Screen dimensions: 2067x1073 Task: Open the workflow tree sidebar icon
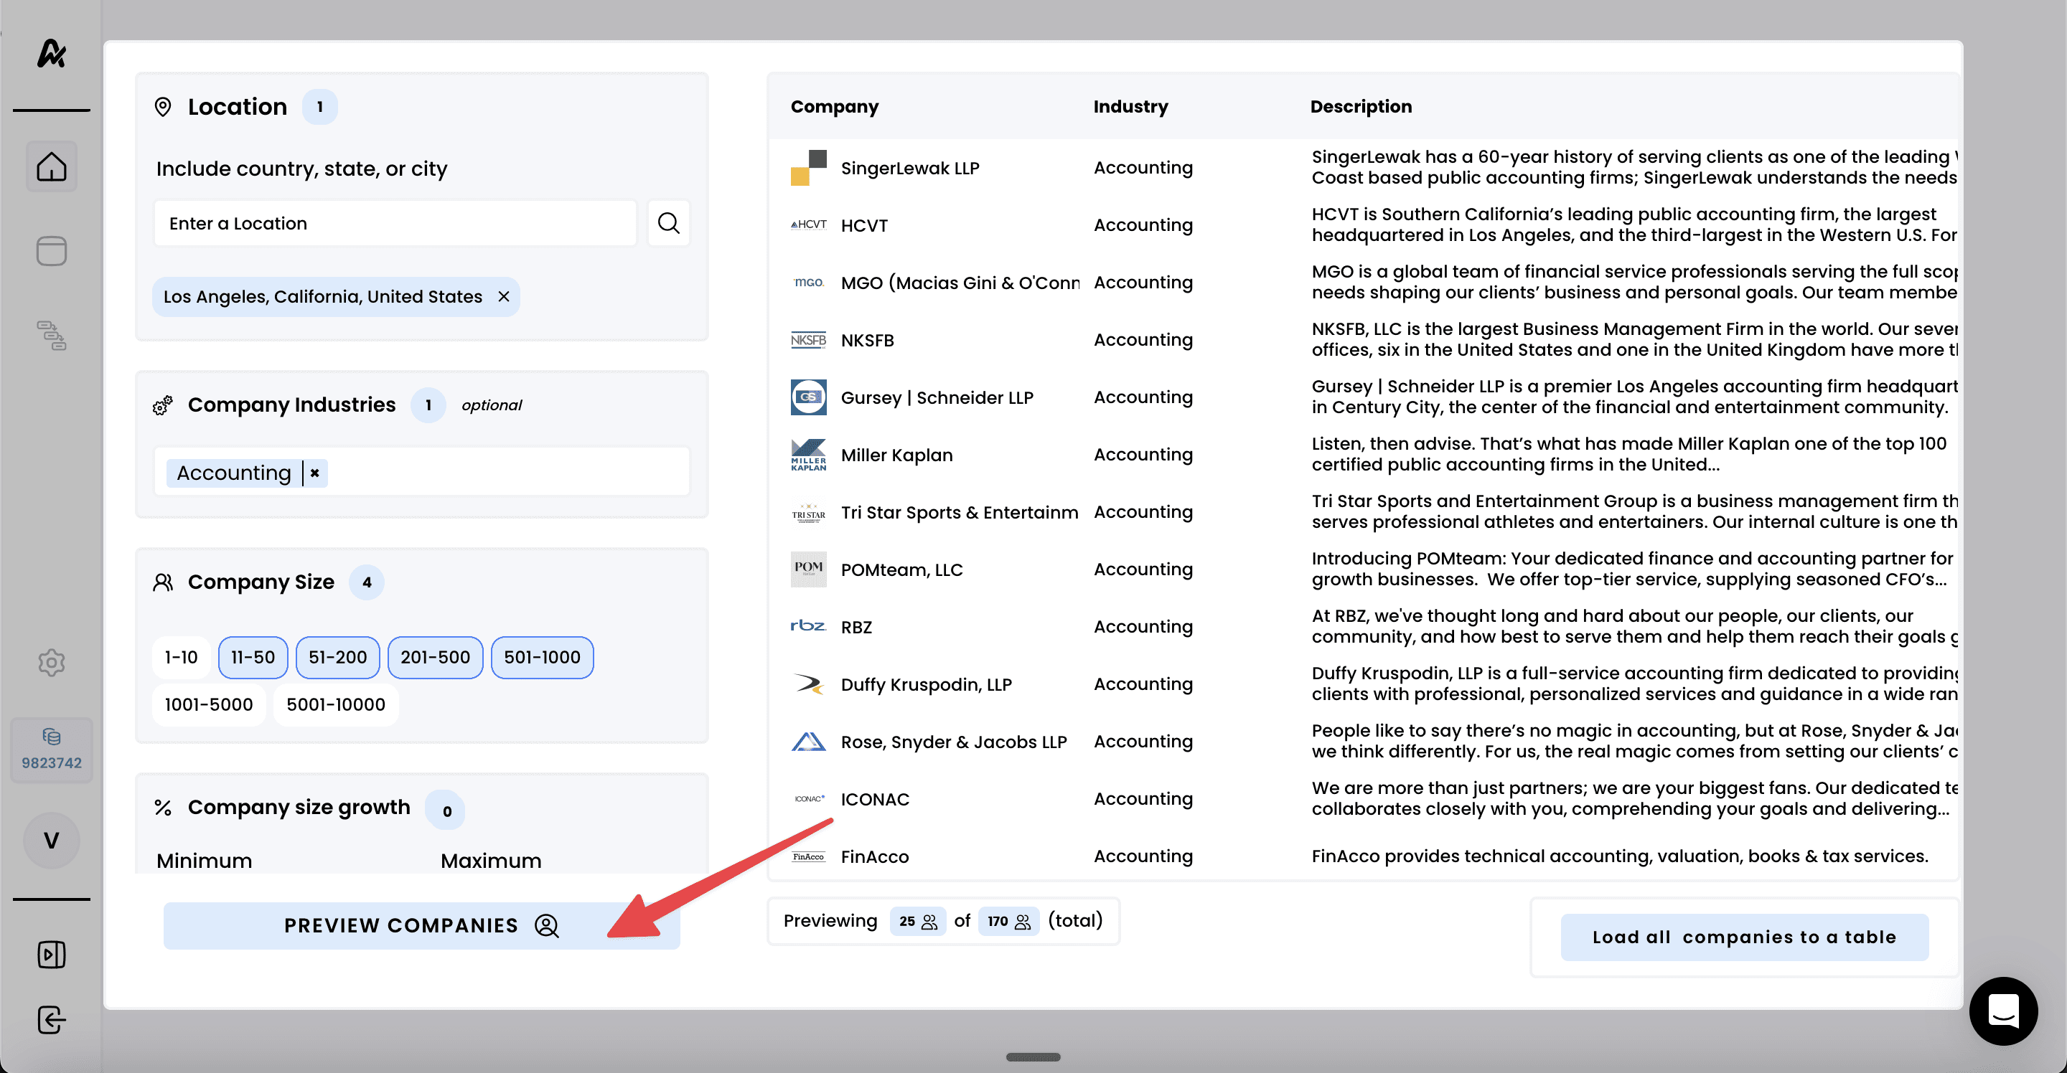point(52,335)
